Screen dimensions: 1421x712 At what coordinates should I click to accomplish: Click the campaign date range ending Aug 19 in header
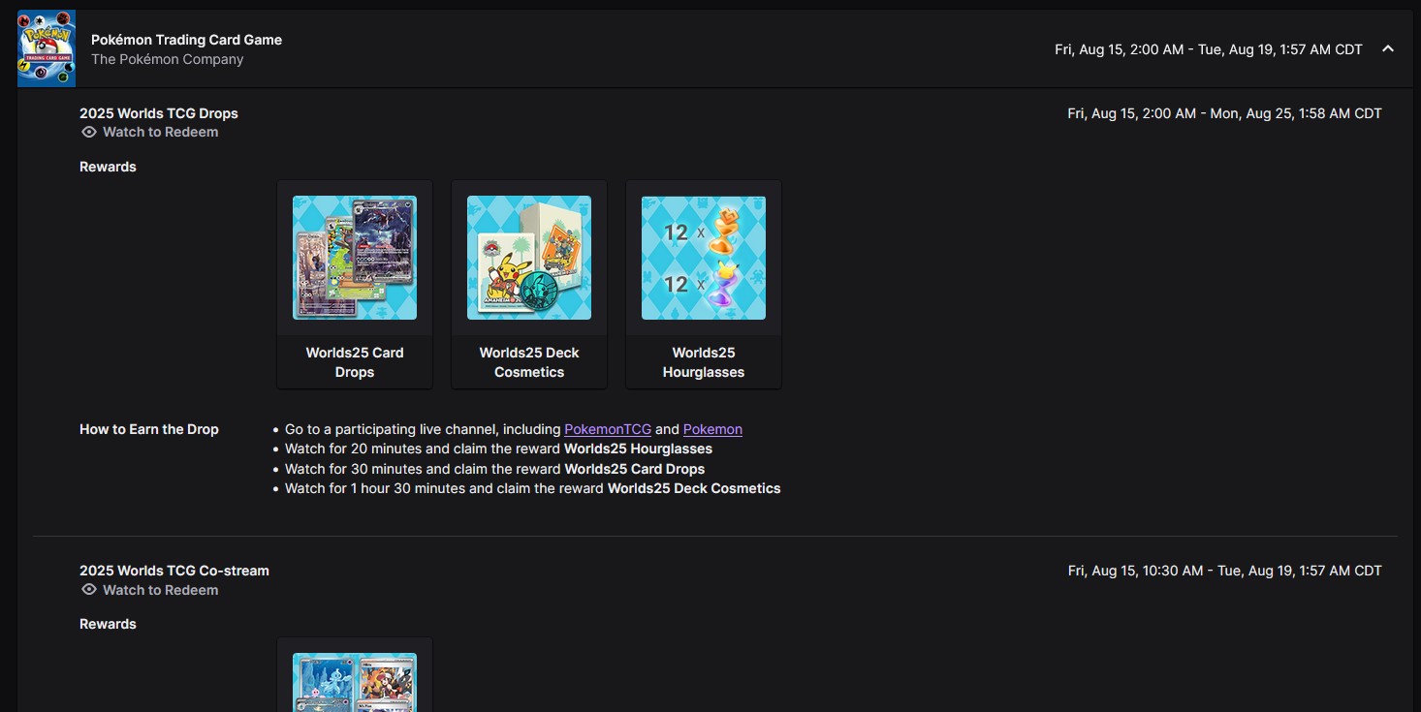coord(1208,49)
